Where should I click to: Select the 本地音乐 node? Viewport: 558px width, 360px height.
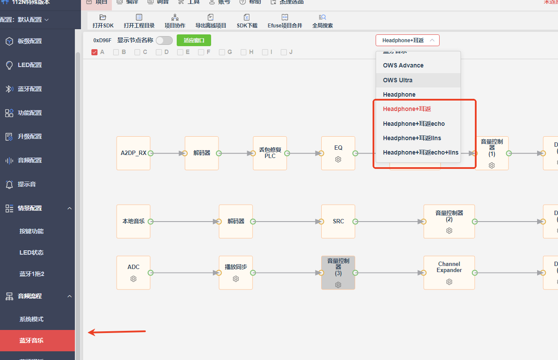click(x=134, y=222)
